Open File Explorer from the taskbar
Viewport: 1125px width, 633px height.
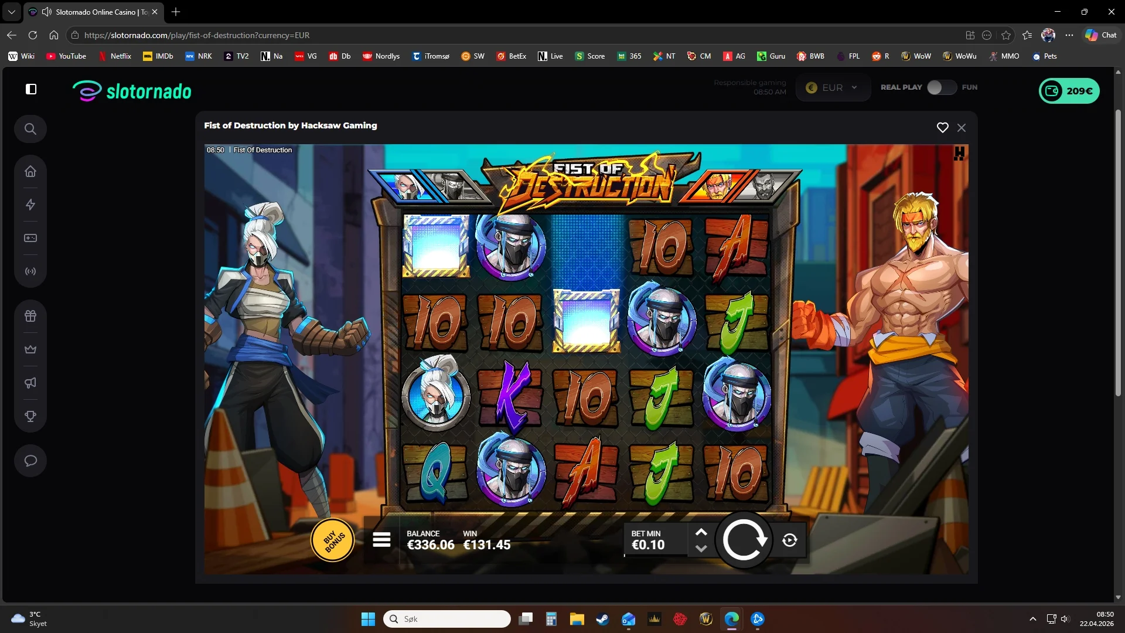[577, 619]
